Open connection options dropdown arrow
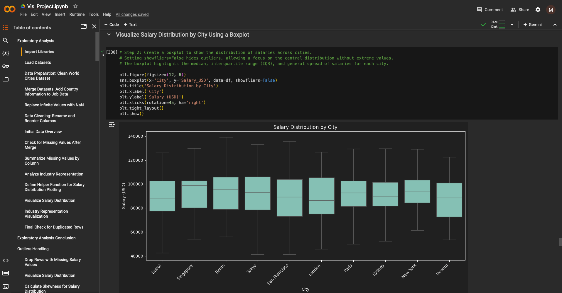 pos(512,25)
